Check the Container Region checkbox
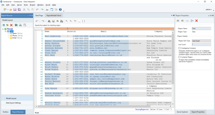This screenshot has height=115, width=215. 179,57
